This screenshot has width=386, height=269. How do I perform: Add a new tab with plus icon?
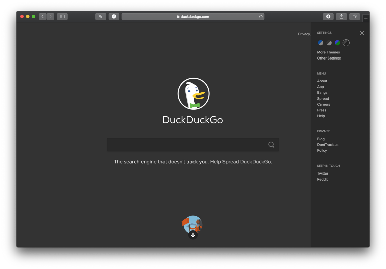point(366,18)
